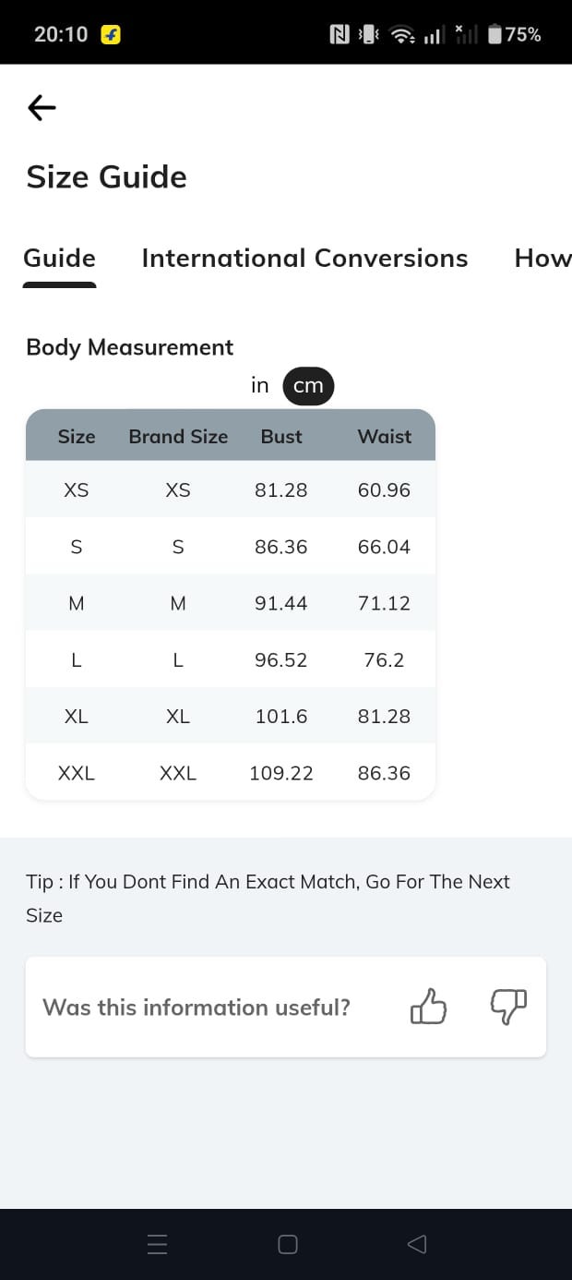Tap the thumbs up icon
Image resolution: width=572 pixels, height=1280 pixels.
(x=428, y=1007)
